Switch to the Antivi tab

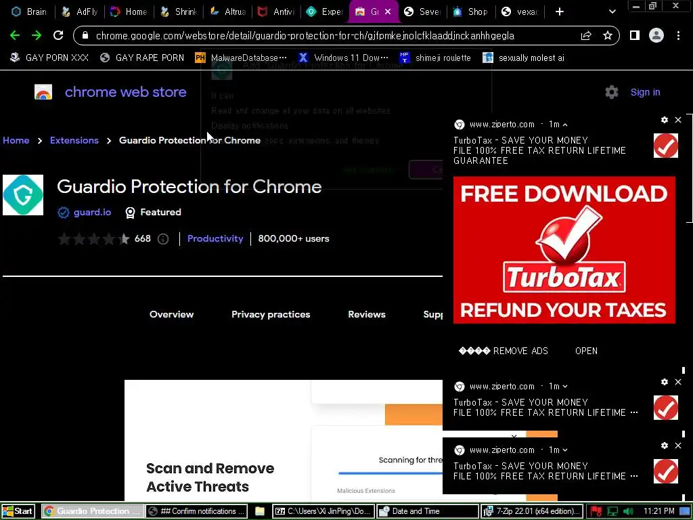point(277,12)
